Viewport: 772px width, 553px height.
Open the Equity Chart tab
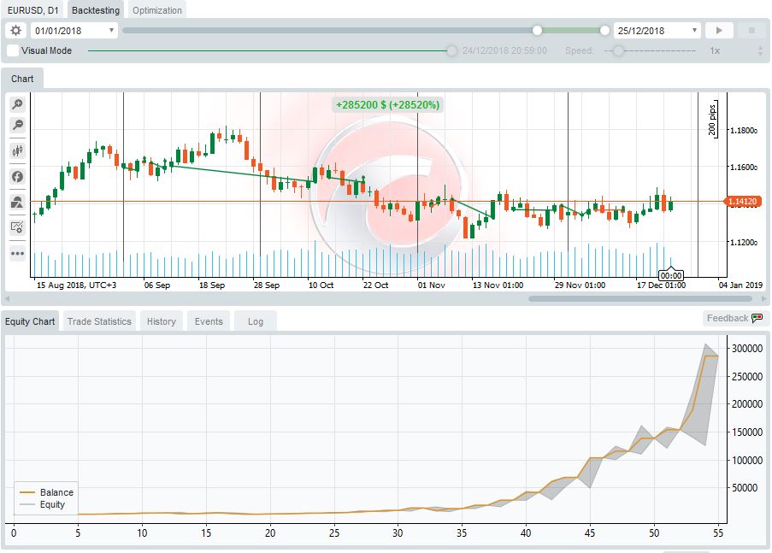pyautogui.click(x=30, y=321)
